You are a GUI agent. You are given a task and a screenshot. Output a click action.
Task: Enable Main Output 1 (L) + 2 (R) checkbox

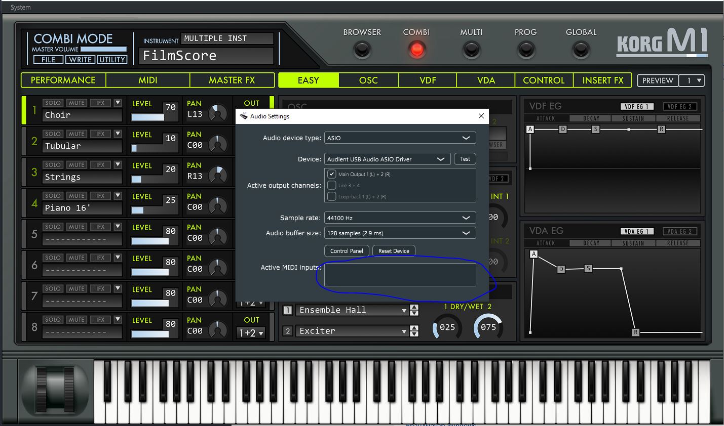(x=332, y=174)
